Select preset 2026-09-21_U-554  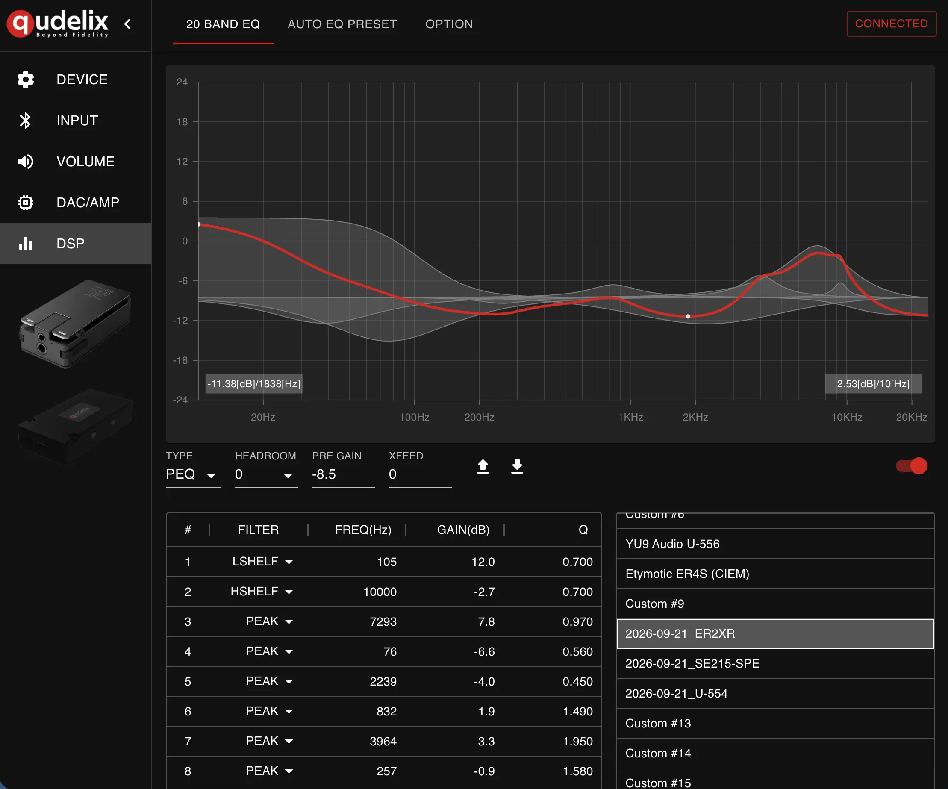pos(775,693)
